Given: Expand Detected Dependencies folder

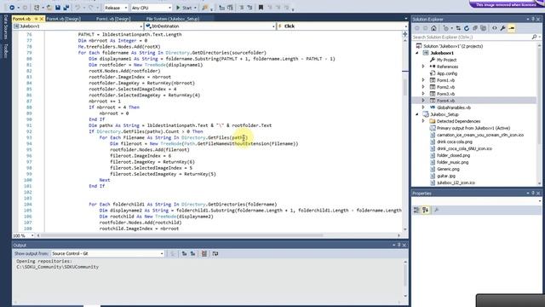Looking at the screenshot, I should [x=423, y=121].
